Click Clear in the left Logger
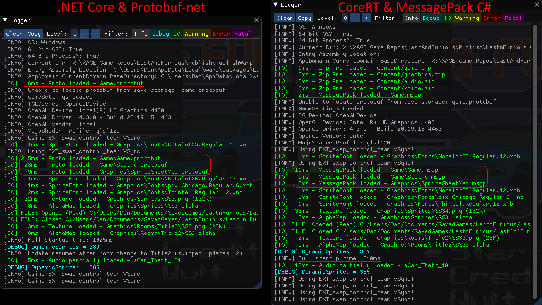This screenshot has width=542, height=305. point(14,34)
